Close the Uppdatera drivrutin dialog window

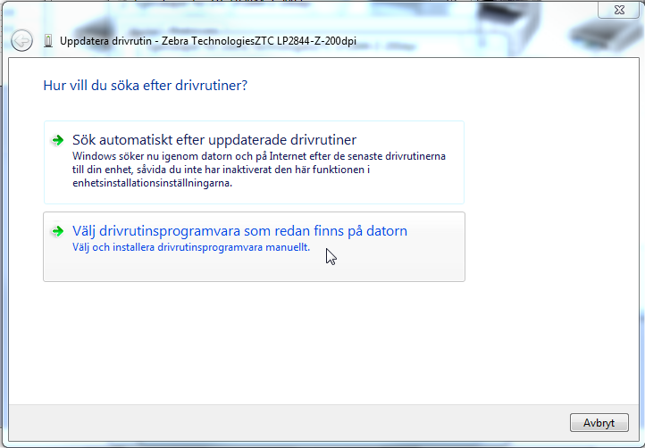618,10
